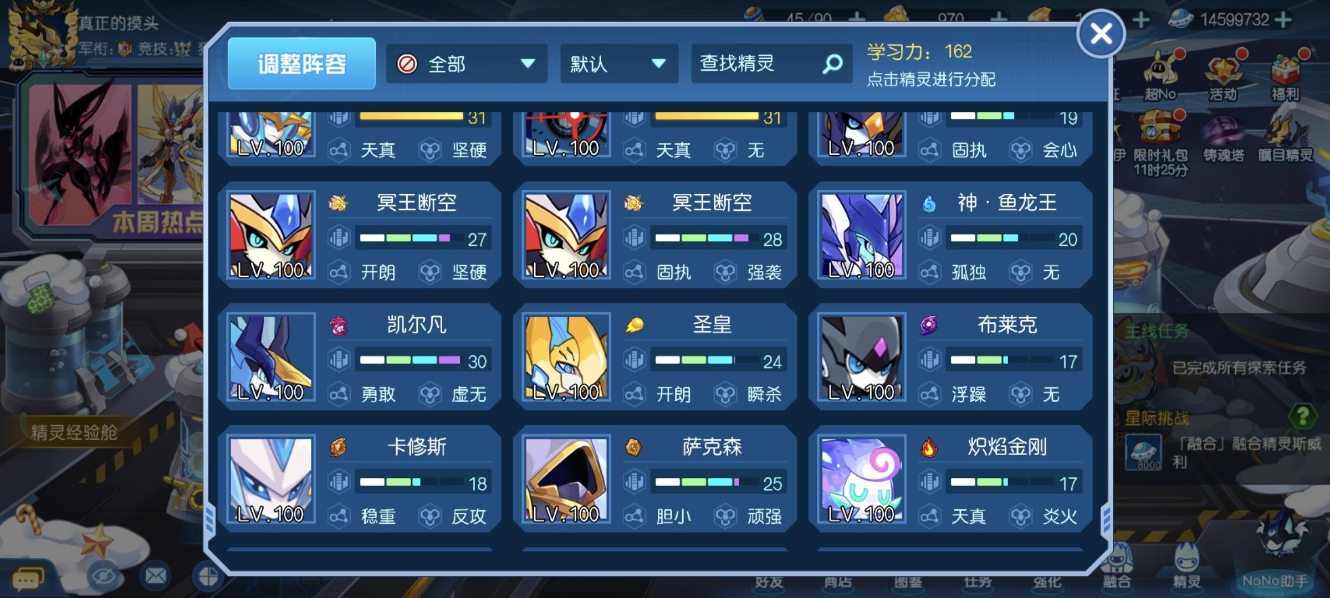This screenshot has width=1330, height=598.
Task: Select the 圣皇 spirit portrait
Action: (566, 358)
